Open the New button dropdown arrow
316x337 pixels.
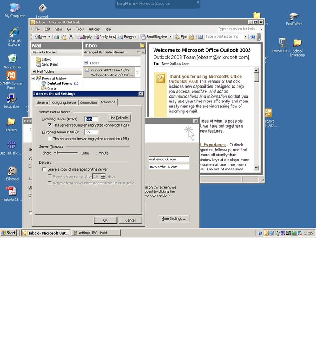click(x=49, y=37)
